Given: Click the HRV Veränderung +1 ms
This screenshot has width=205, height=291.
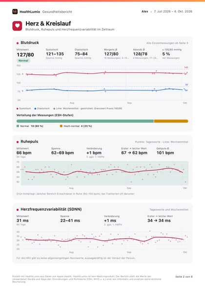Looking at the screenshot, I should tap(110, 221).
